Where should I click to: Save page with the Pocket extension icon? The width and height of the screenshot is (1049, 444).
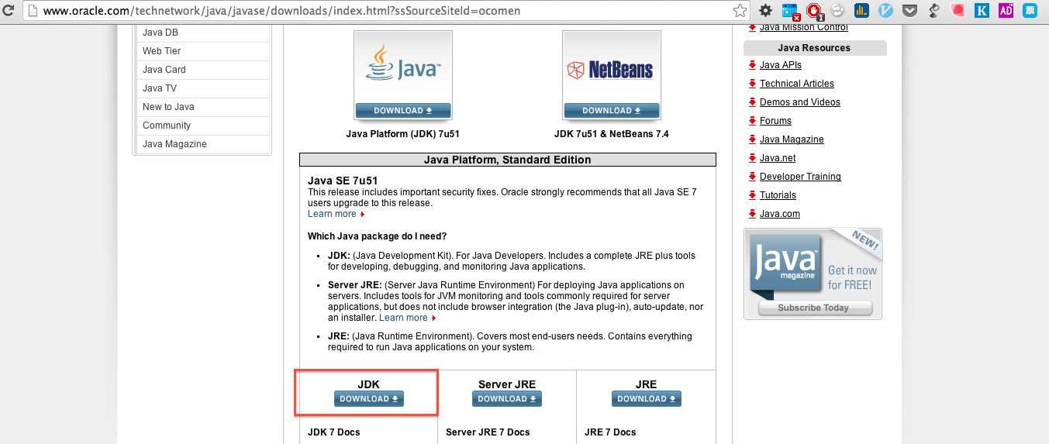point(909,11)
